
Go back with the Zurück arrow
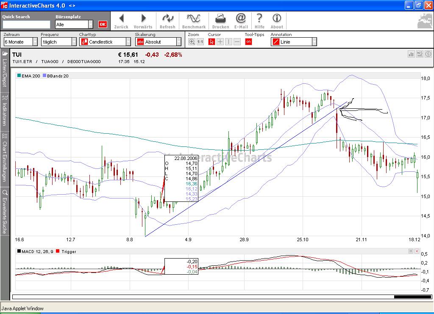click(x=121, y=21)
